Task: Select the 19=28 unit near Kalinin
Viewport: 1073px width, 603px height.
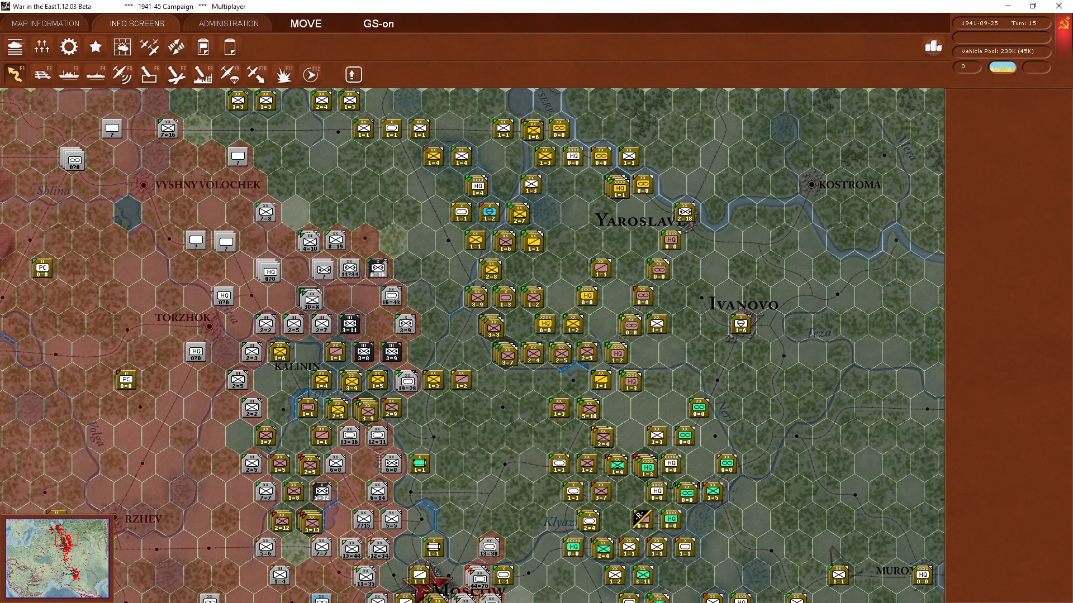Action: pyautogui.click(x=407, y=381)
